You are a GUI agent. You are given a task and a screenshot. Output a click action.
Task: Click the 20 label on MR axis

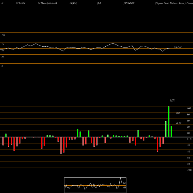tap(188, 133)
